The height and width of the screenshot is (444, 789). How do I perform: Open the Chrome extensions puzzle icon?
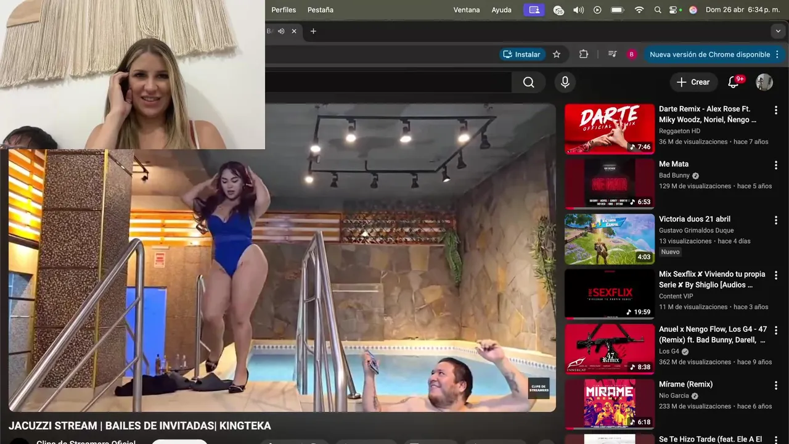(584, 54)
